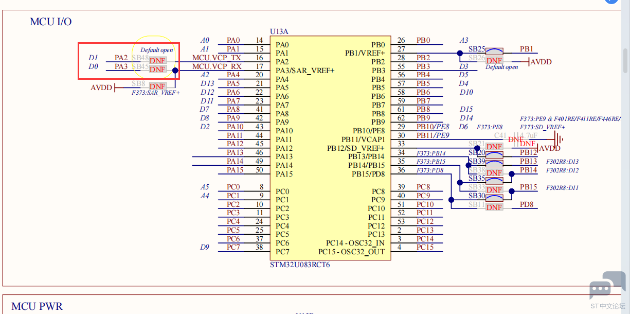Select the SB33 designator label
The width and height of the screenshot is (630, 314).
click(x=476, y=187)
